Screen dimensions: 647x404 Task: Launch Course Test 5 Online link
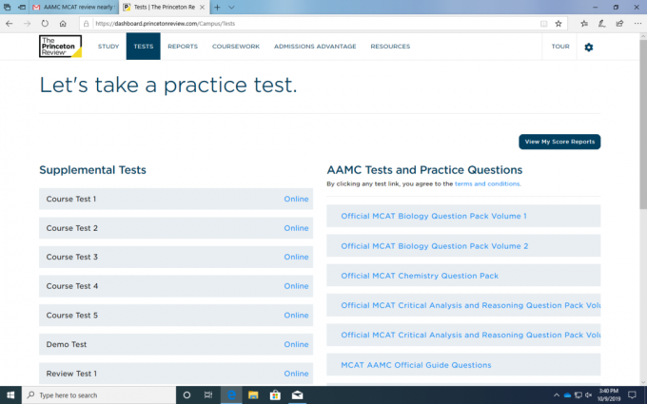pyautogui.click(x=296, y=315)
